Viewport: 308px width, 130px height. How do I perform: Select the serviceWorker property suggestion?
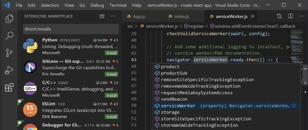[x=227, y=105]
